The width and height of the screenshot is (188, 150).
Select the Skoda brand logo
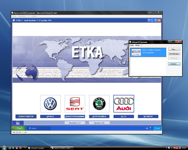pos(99,104)
